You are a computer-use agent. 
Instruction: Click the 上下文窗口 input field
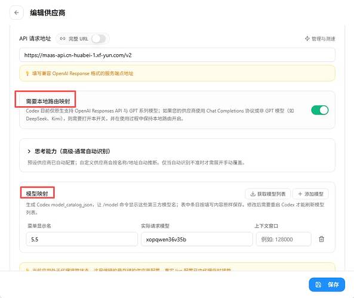tap(284, 239)
